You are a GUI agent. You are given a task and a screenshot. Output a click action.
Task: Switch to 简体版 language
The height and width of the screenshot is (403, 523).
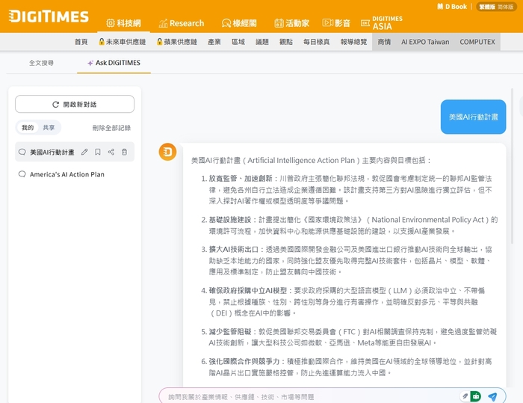coord(505,7)
